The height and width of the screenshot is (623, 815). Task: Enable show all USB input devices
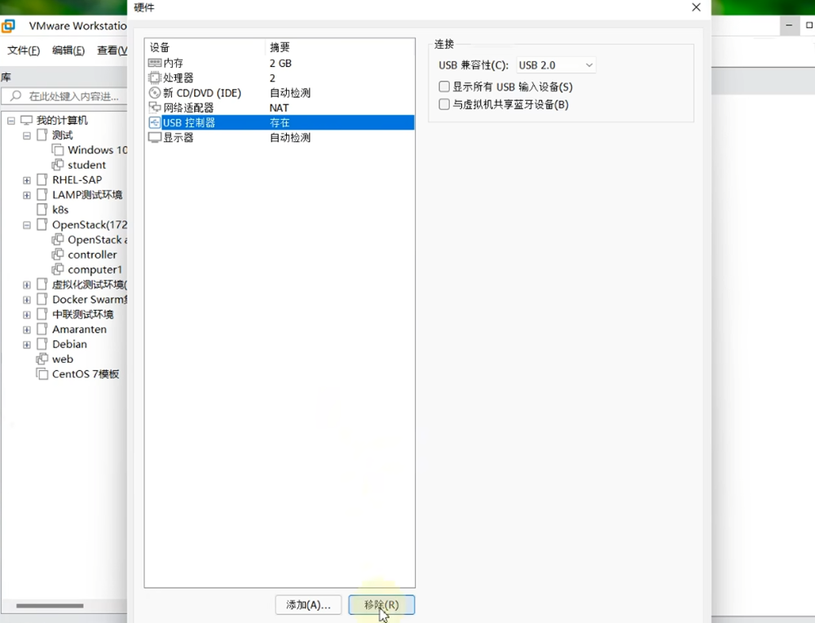(x=444, y=87)
